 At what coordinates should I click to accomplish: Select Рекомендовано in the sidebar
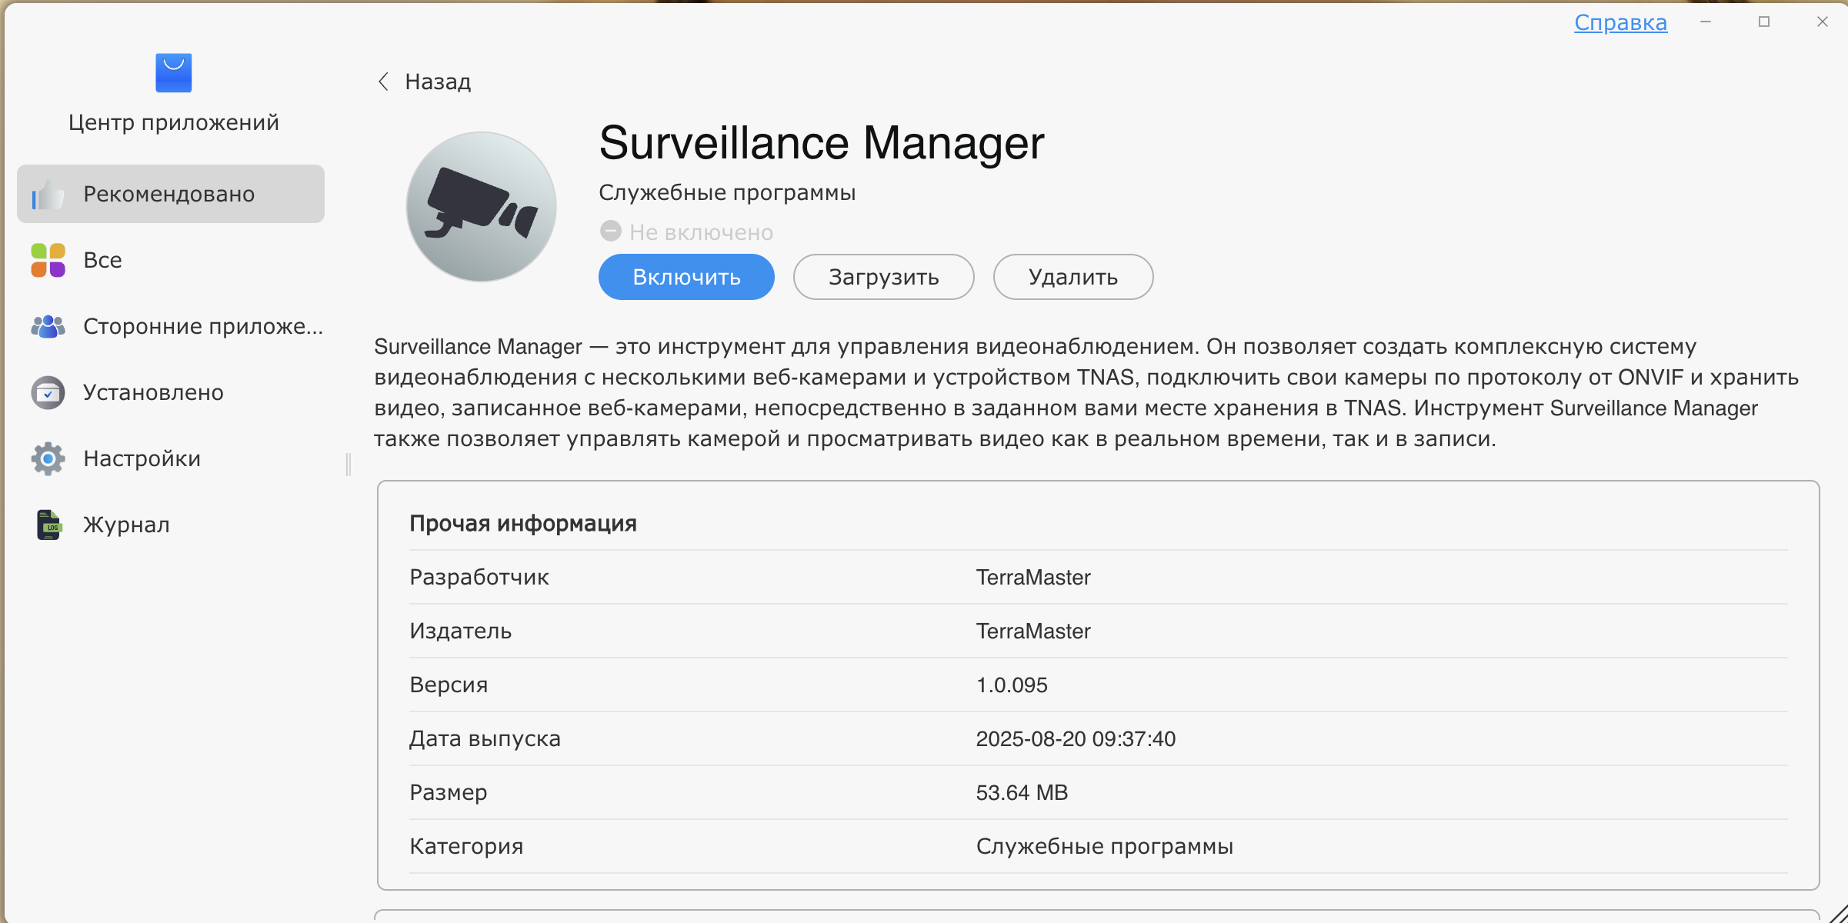click(x=169, y=194)
